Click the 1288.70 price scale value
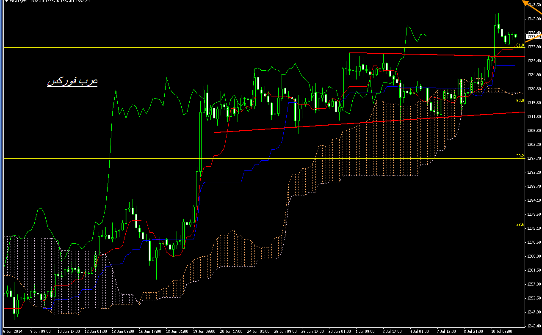This screenshot has height=335, width=542. [x=534, y=186]
